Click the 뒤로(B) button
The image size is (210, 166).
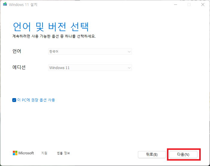click(152, 155)
